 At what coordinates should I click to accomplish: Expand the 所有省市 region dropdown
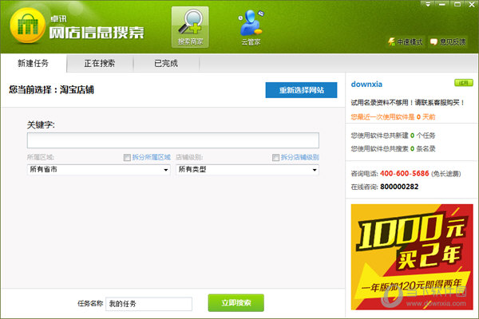pos(98,169)
